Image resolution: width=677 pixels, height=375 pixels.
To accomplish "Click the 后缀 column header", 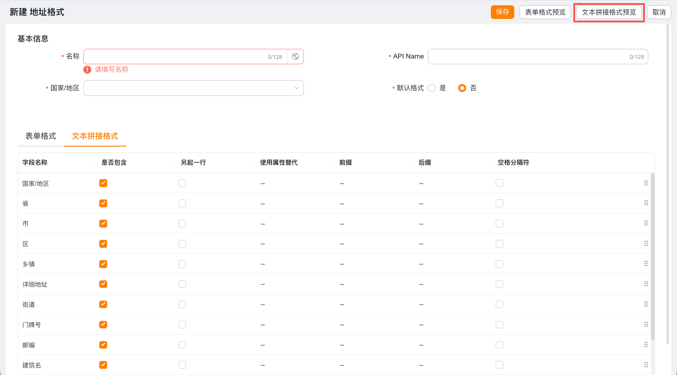I will click(x=425, y=162).
